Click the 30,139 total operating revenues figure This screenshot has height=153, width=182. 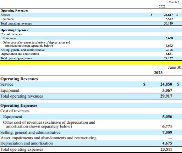click(169, 23)
